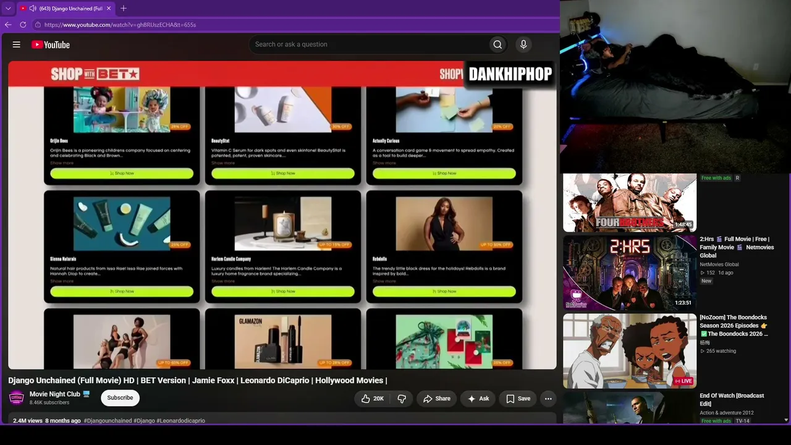This screenshot has width=791, height=445.
Task: Open the YouTube guide hamburger menu
Action: 17,44
